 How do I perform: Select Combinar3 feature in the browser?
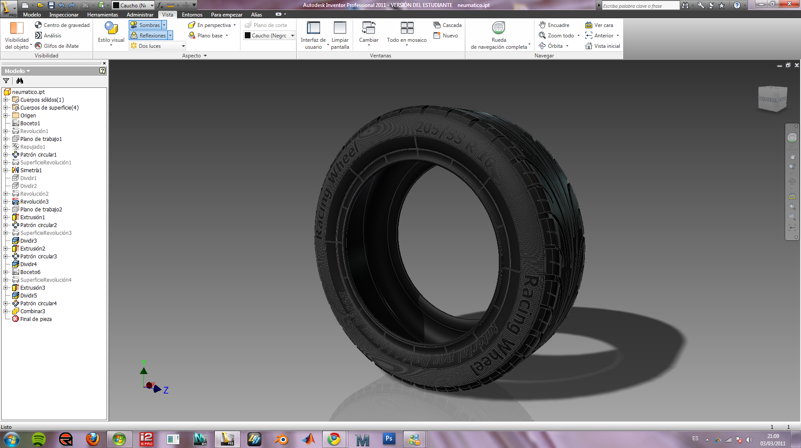pyautogui.click(x=33, y=311)
